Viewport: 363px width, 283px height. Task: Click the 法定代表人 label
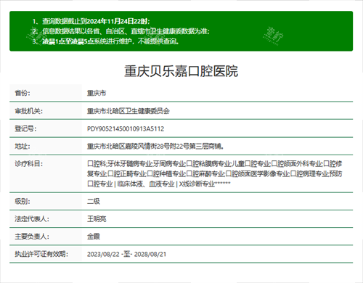point(32,219)
